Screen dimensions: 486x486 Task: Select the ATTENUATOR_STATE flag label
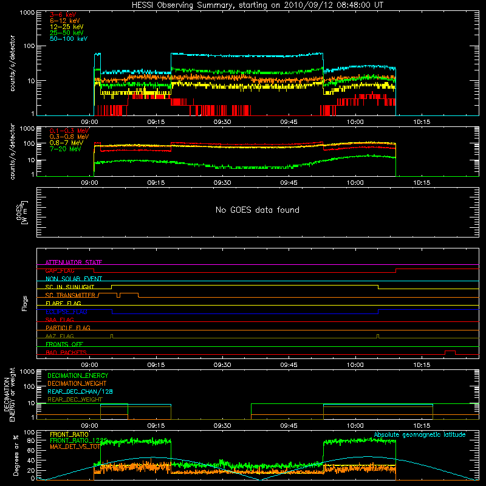point(74,262)
